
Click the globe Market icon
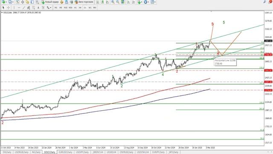click(x=71, y=2)
